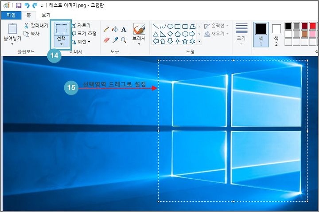Expand the 붙여넣기 dropdown arrow
Viewport: 319px width, 212px height.
coord(12,44)
